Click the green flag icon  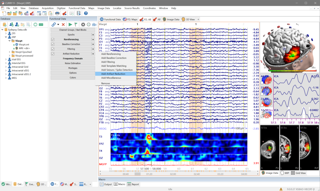76,25
